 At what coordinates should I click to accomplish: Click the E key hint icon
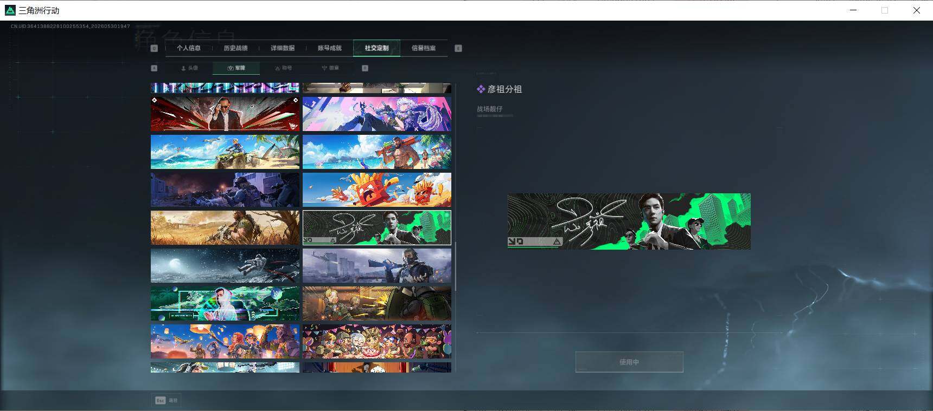[458, 48]
